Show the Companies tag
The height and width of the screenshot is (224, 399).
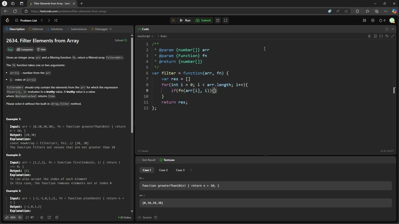tap(25, 49)
